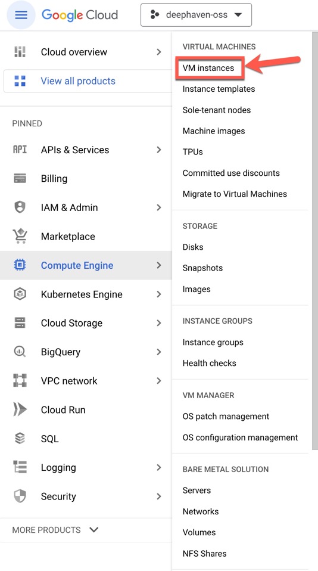Viewport: 318px width, 571px height.
Task: Open Disks under Storage
Action: pyautogui.click(x=193, y=247)
